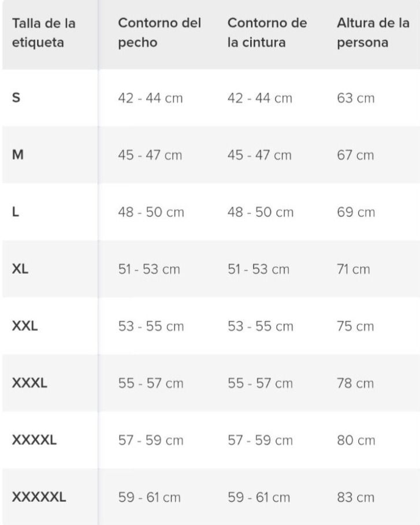The height and width of the screenshot is (525, 420).
Task: Click the "Contorno del pecho" column header
Action: [159, 34]
